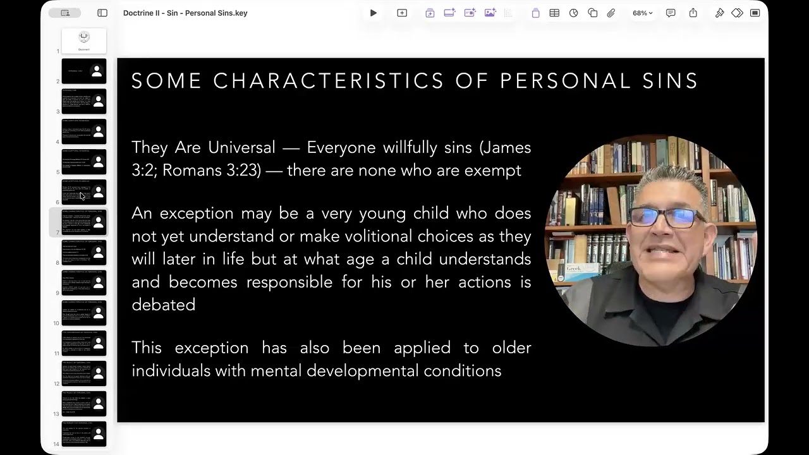Insert a shape

coord(593,13)
